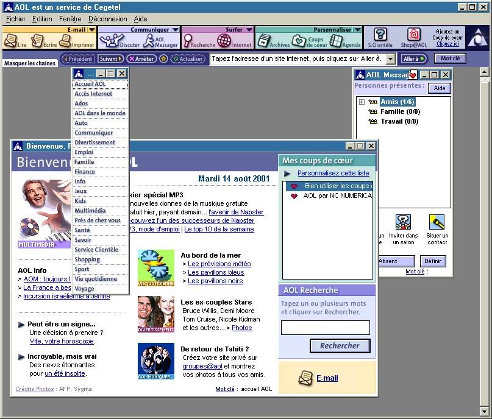Launch AOL Messager from the toolbar

point(151,41)
